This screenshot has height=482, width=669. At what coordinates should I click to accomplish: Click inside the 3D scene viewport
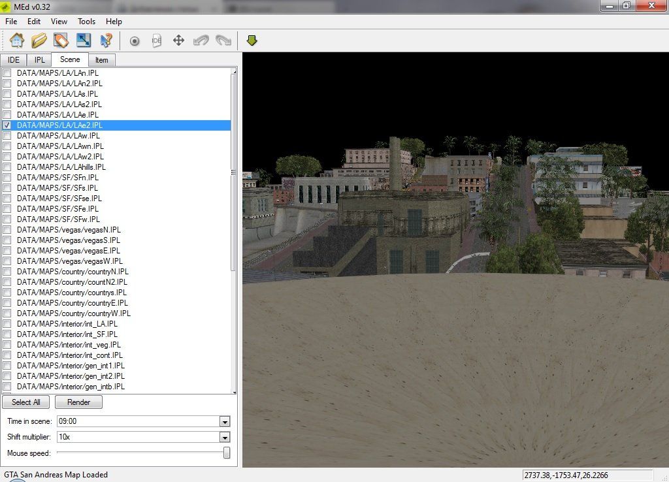coord(455,260)
